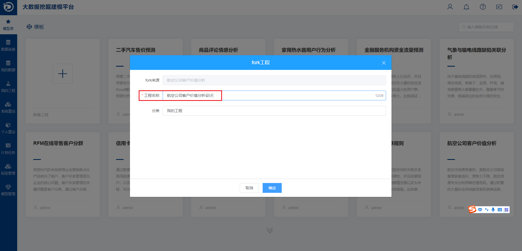Open 数据连接 in the sidebar
The image size is (522, 251).
coord(8,45)
